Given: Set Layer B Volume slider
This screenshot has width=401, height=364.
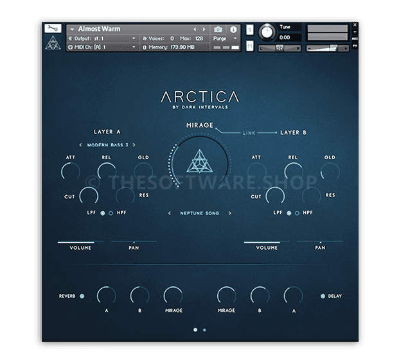Looking at the screenshot, I should point(267,241).
